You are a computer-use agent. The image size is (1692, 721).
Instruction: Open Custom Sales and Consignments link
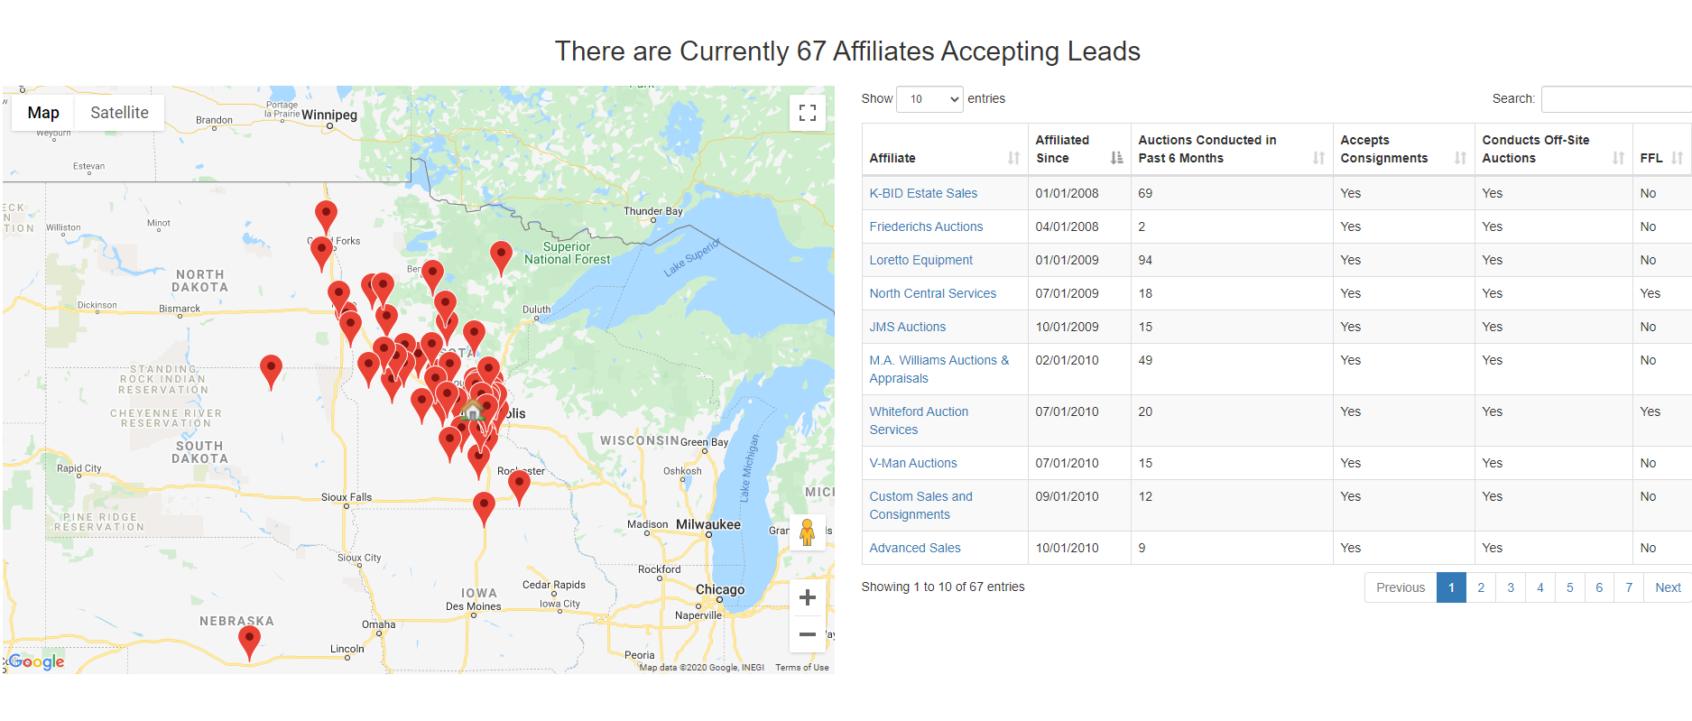[x=920, y=505]
